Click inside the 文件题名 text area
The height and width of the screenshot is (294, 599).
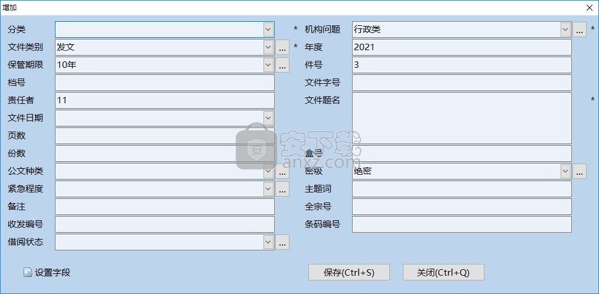click(462, 118)
